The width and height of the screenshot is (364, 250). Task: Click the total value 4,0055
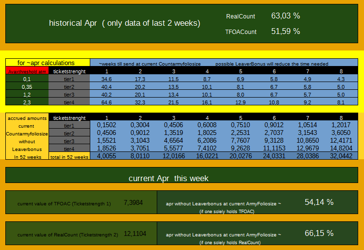click(107, 156)
